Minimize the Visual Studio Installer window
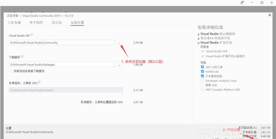The width and height of the screenshot is (276, 139). tap(252, 3)
